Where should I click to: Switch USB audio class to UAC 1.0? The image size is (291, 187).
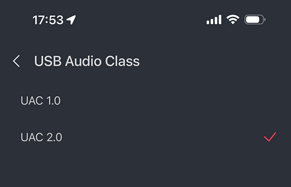[146, 101]
